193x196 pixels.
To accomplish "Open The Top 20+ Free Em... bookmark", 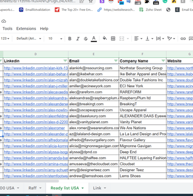I will [74, 10].
